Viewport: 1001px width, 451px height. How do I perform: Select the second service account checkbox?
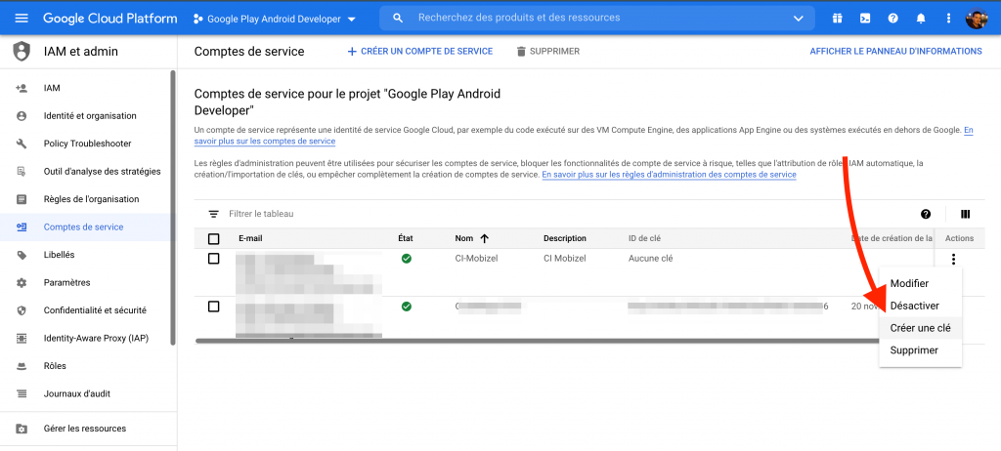coord(214,307)
